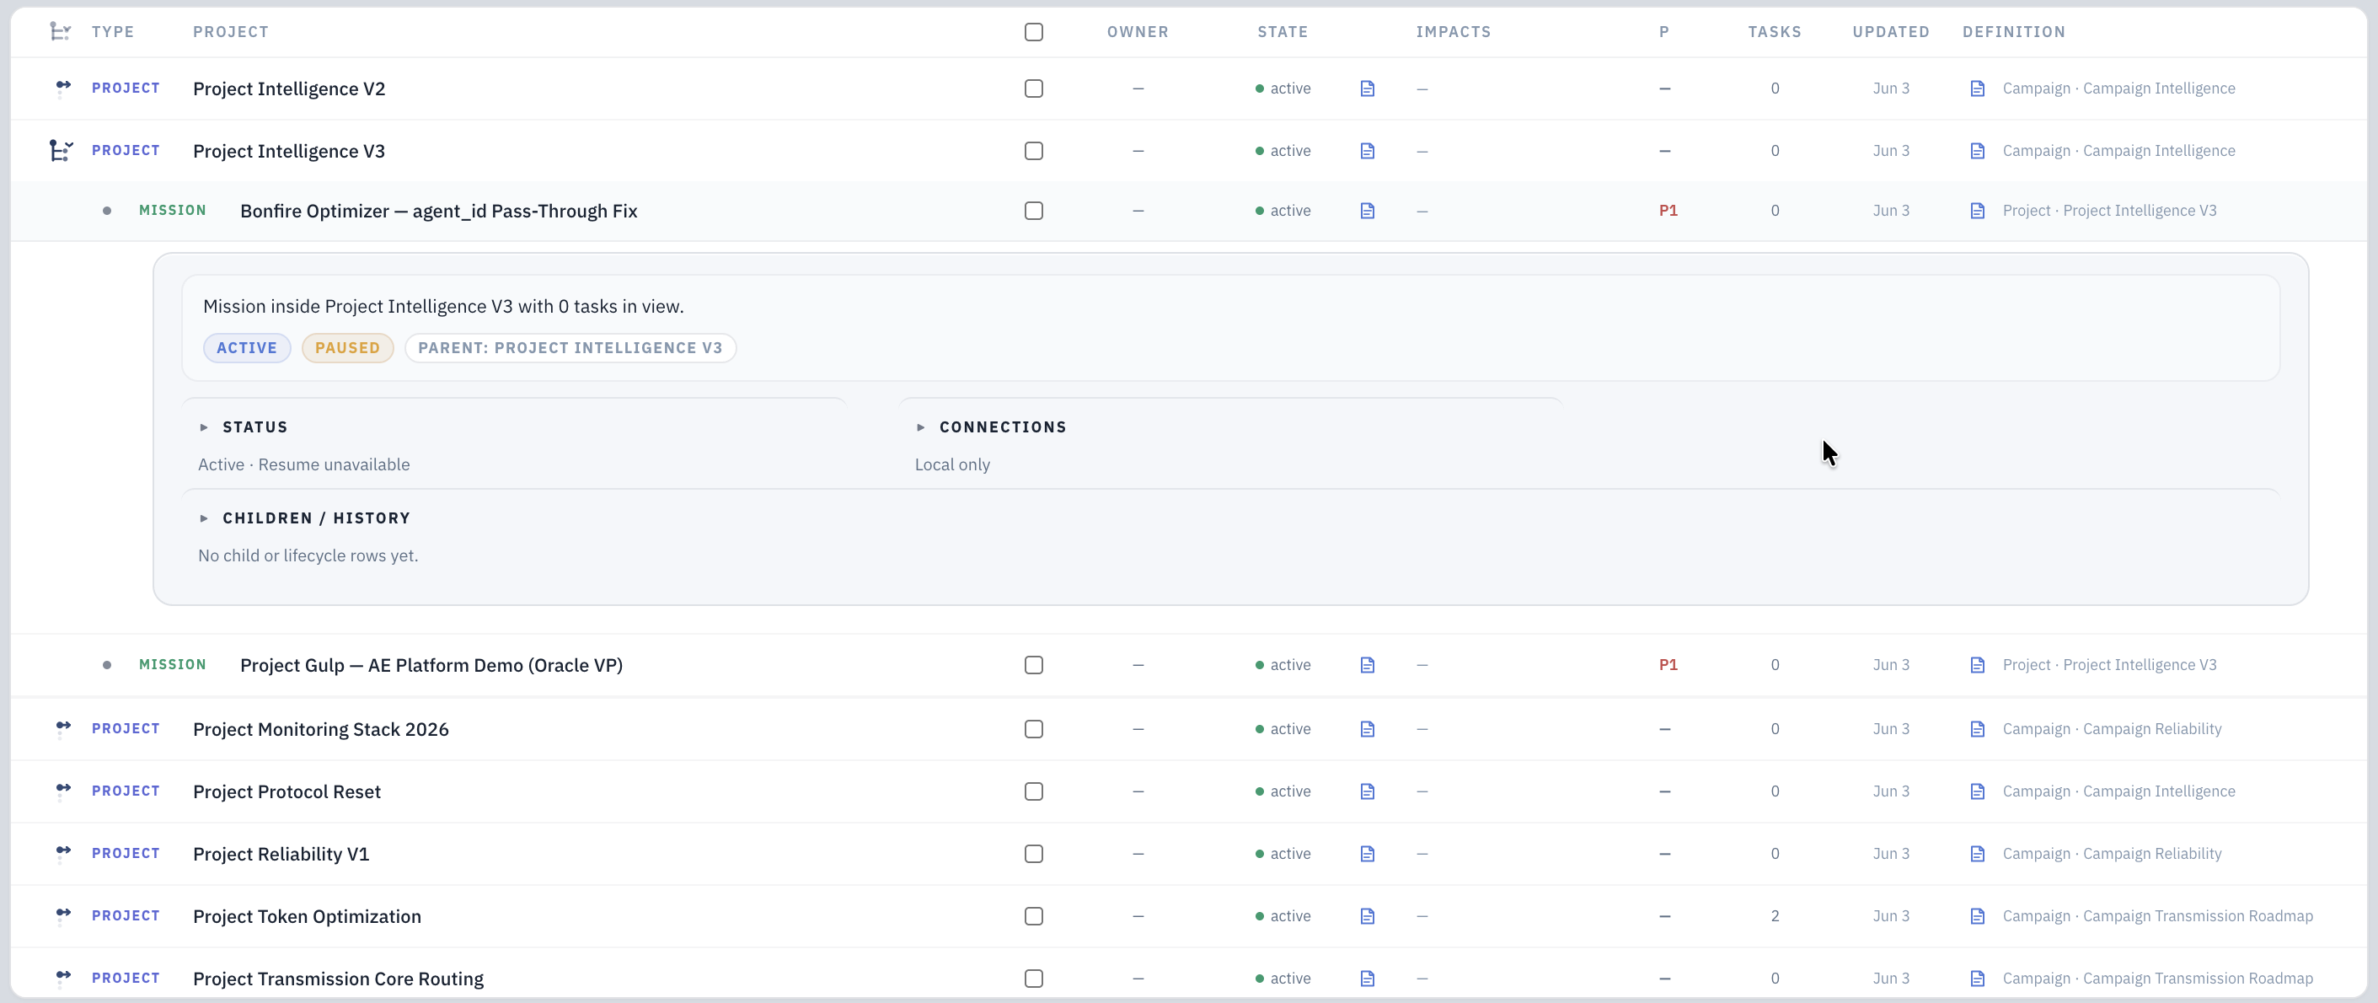Click definition file icon in Project Token Optimization row
Viewport: 2378px width, 1003px height.
click(x=1978, y=916)
